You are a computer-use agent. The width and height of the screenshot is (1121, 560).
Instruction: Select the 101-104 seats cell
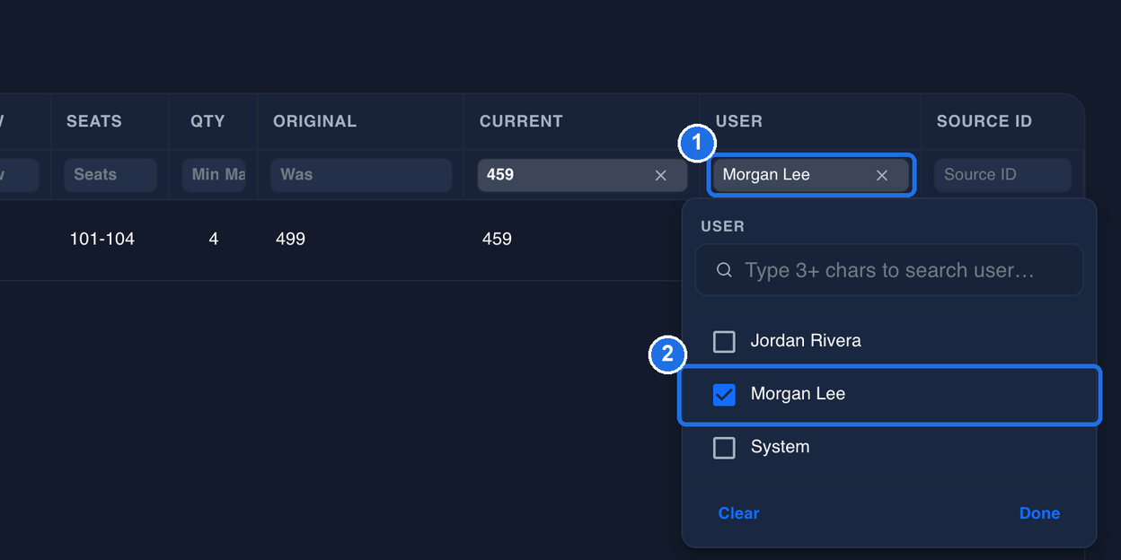(x=102, y=239)
